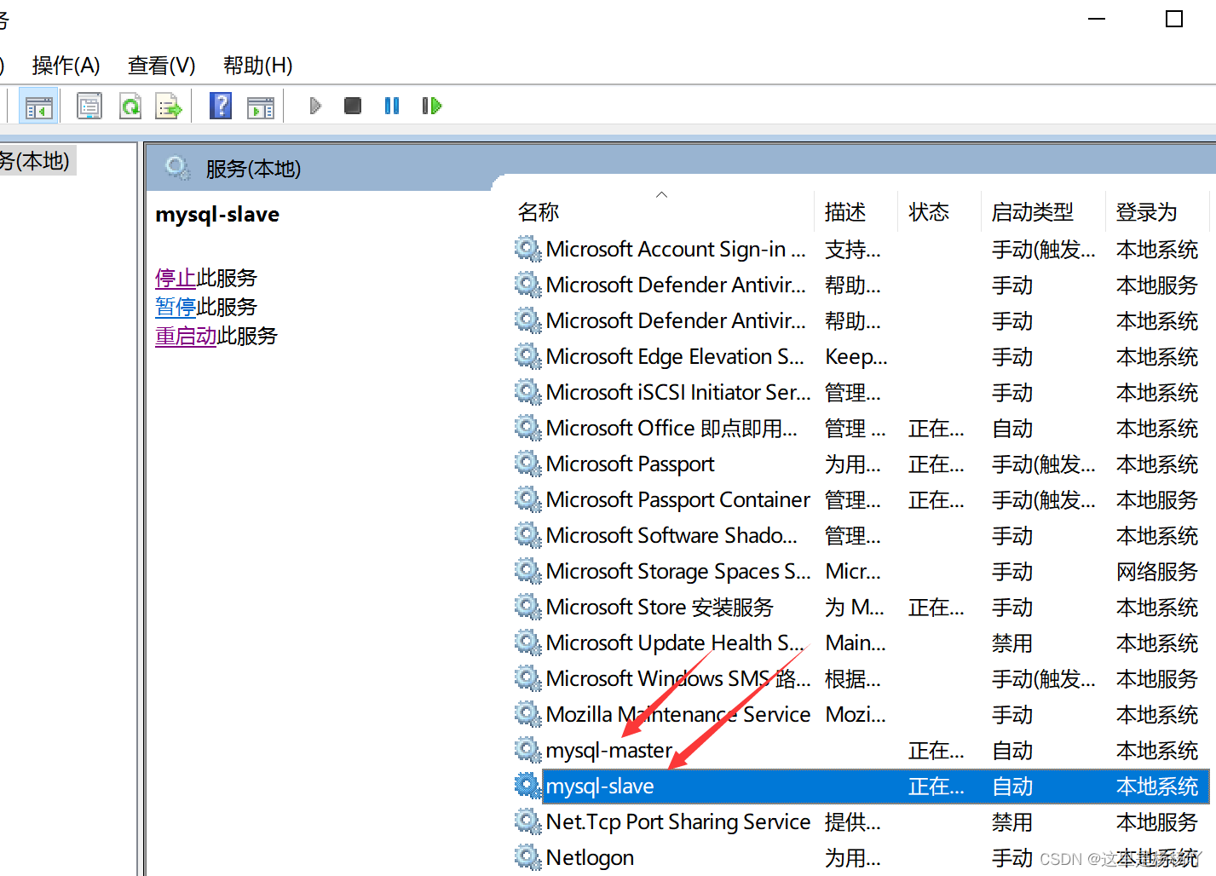Viewport: 1216px width, 876px height.
Task: Click 禁用 startup type of Microsoft Update Health
Action: pyautogui.click(x=1012, y=643)
